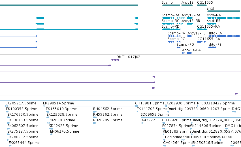The height and width of the screenshot is (147, 241).
Task: Select the shtd gene bar
Action: pyautogui.click(x=223, y=11)
